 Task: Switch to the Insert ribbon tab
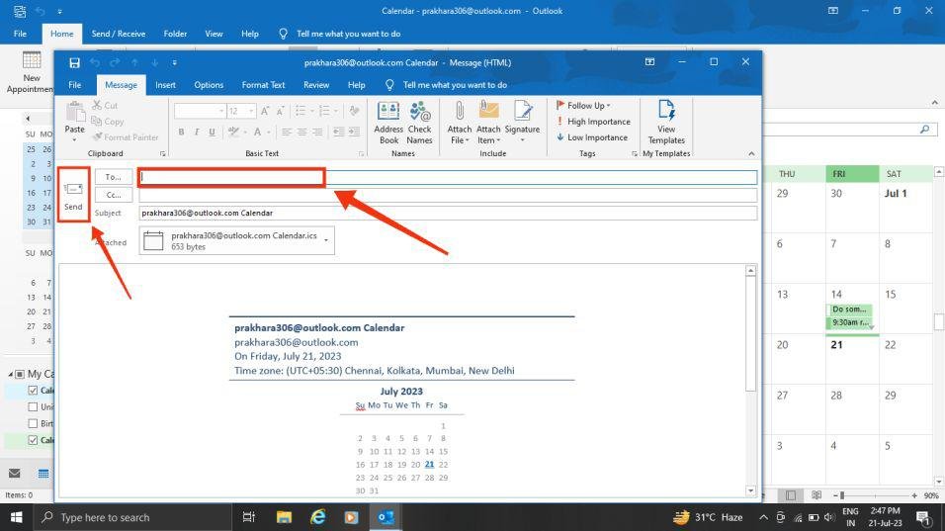coord(165,85)
